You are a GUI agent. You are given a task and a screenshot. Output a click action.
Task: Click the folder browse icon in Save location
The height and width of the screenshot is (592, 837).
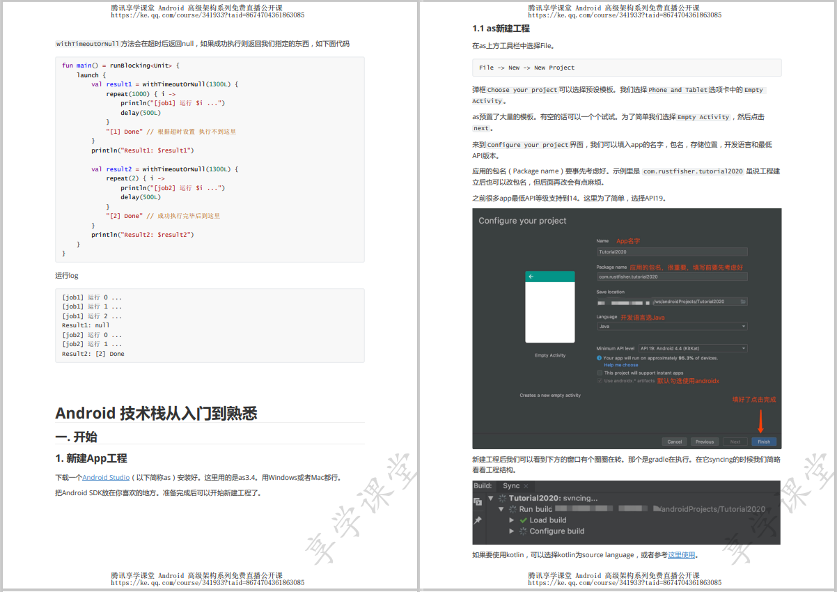pos(743,302)
